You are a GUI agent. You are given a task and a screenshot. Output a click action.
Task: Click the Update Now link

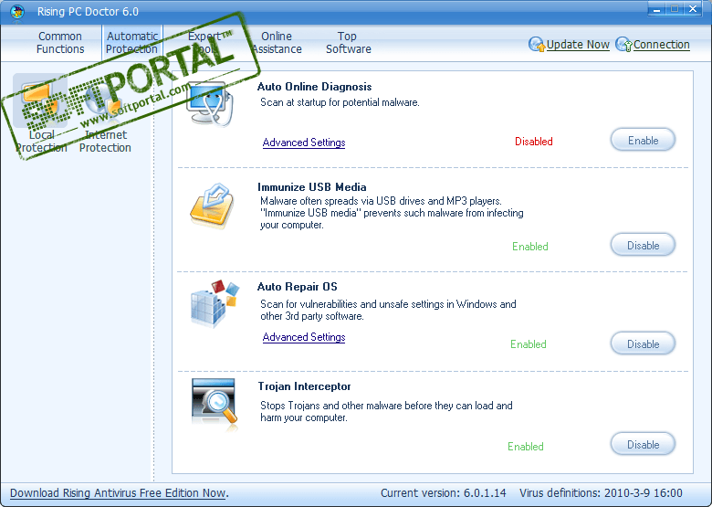[578, 45]
